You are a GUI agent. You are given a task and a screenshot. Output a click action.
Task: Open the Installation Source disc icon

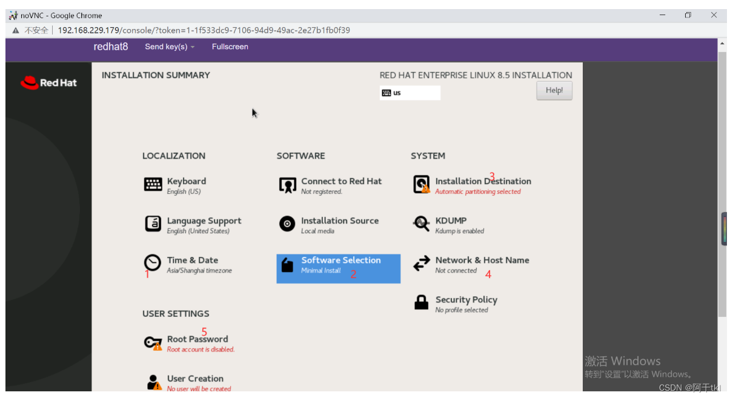287,224
